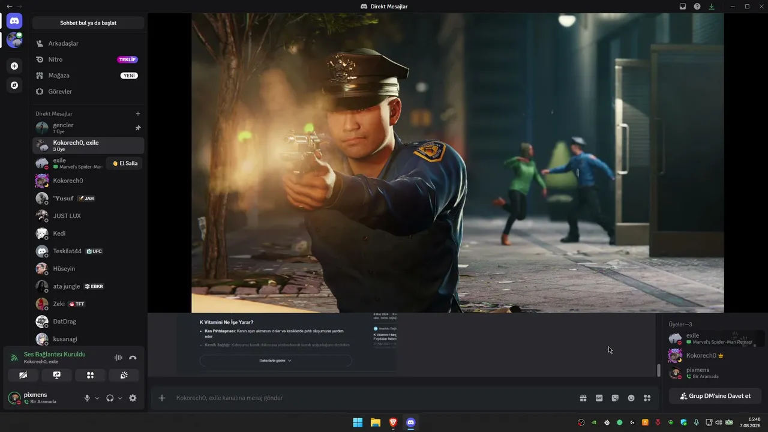Open the soundboard in voice panel
The image size is (768, 432).
coord(124,375)
